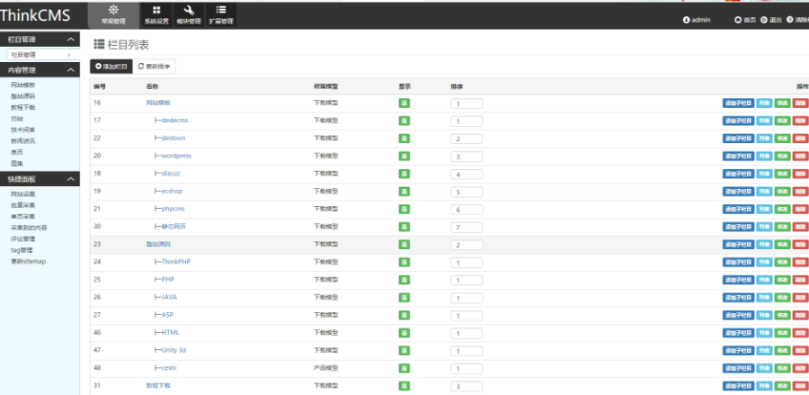Open the 整站源码 category name link
Viewport: 809px width, 395px height.
(x=158, y=244)
